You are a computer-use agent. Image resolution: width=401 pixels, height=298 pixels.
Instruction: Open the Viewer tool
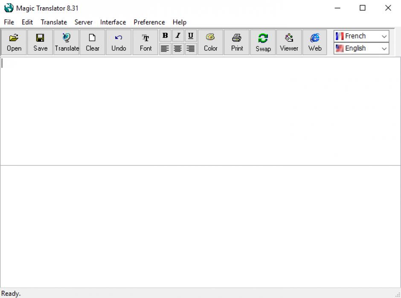[289, 42]
